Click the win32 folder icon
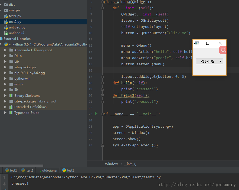 pyautogui.click(x=11, y=84)
